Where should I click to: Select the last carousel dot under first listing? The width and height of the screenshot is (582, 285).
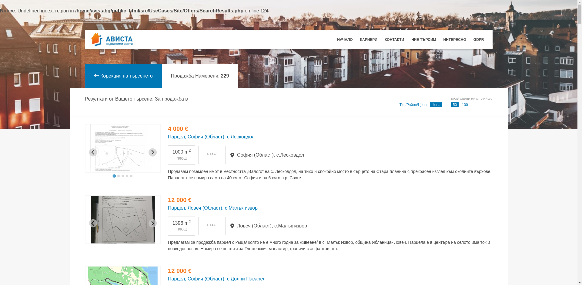coord(131,176)
